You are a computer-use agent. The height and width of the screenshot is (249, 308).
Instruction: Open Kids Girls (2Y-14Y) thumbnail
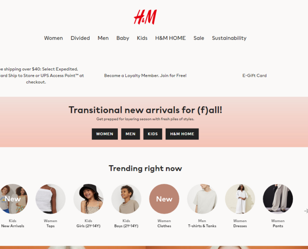point(88,199)
